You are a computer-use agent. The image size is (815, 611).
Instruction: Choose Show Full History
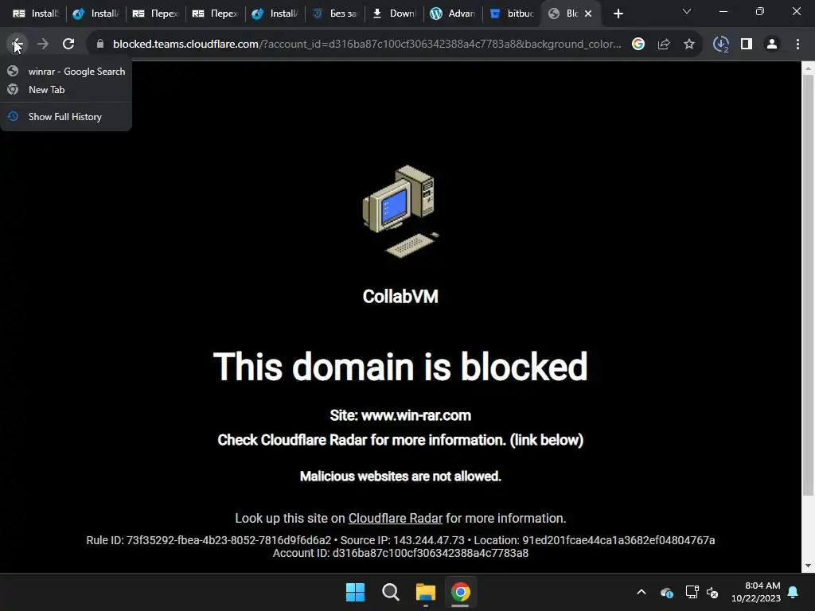[66, 116]
